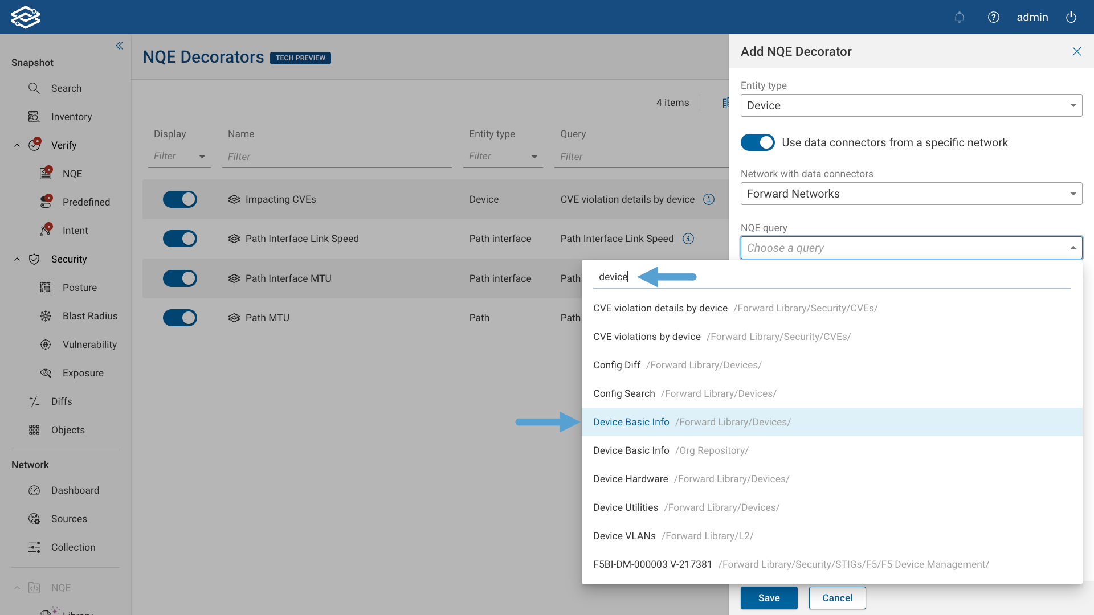Select Device Basic Info Forward Library query
The height and width of the screenshot is (615, 1094).
coord(631,422)
